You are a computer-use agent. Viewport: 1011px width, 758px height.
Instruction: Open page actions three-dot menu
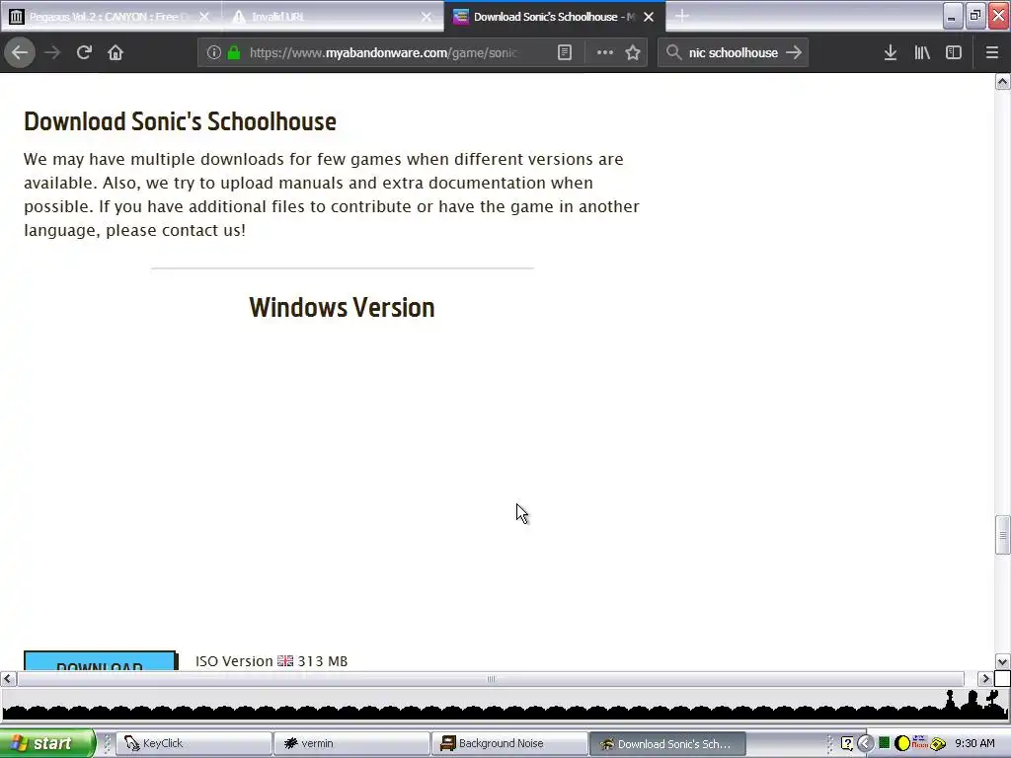tap(605, 53)
